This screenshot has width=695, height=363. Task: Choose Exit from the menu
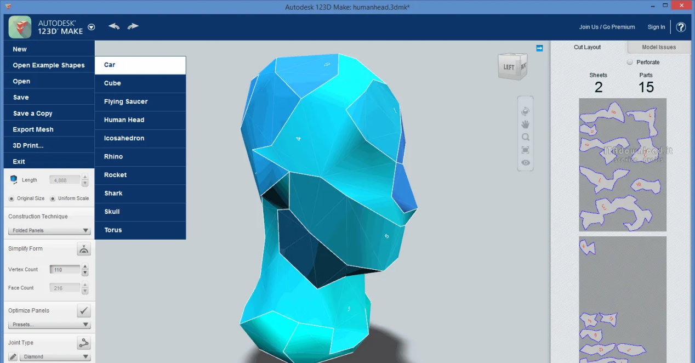[49, 161]
